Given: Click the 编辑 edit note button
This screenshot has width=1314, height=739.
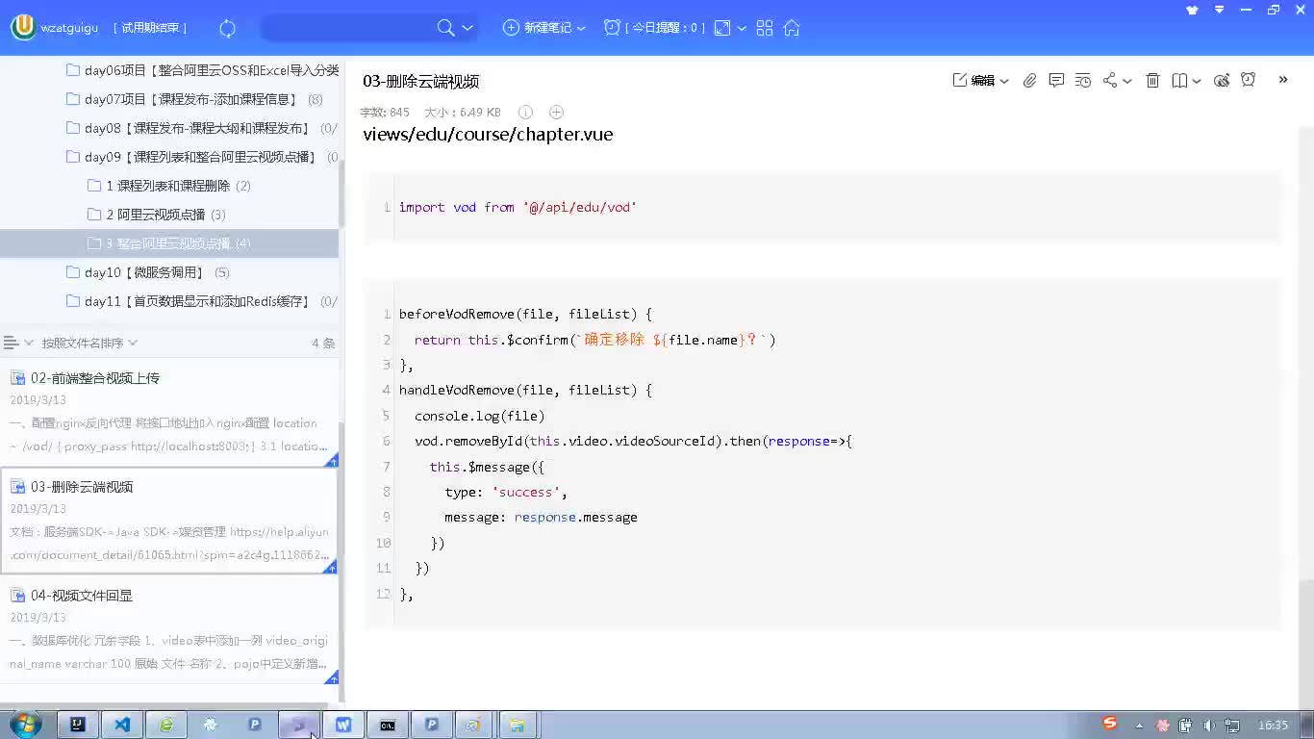Looking at the screenshot, I should pyautogui.click(x=973, y=81).
